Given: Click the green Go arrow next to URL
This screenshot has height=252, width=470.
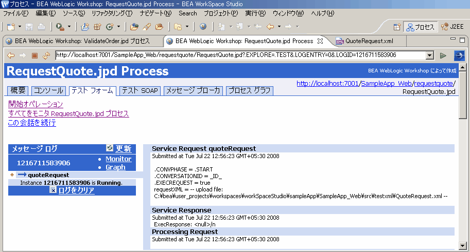Looking at the screenshot, I should (x=443, y=55).
